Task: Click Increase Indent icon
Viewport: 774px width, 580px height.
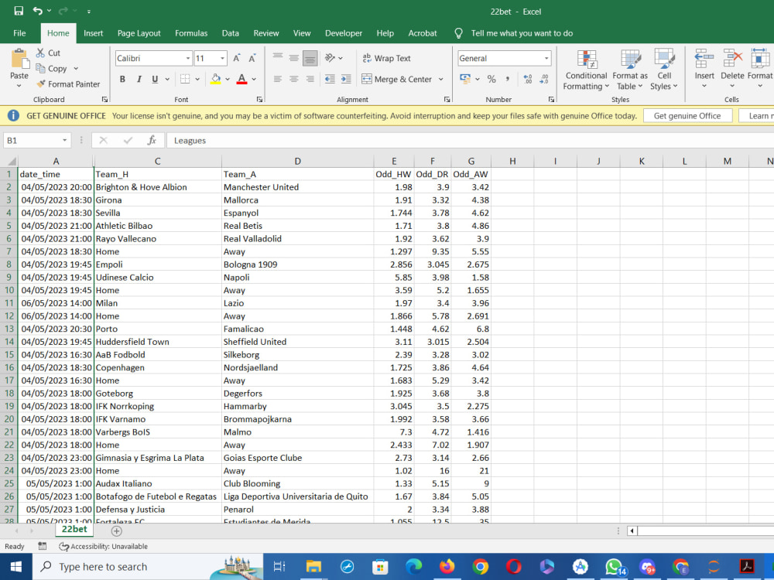Action: (346, 79)
